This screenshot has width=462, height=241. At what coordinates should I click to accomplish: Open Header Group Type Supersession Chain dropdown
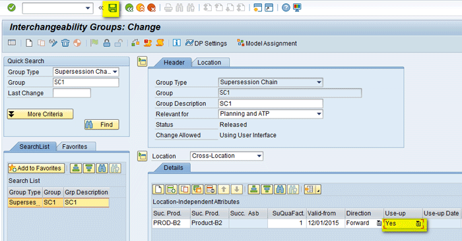(319, 82)
